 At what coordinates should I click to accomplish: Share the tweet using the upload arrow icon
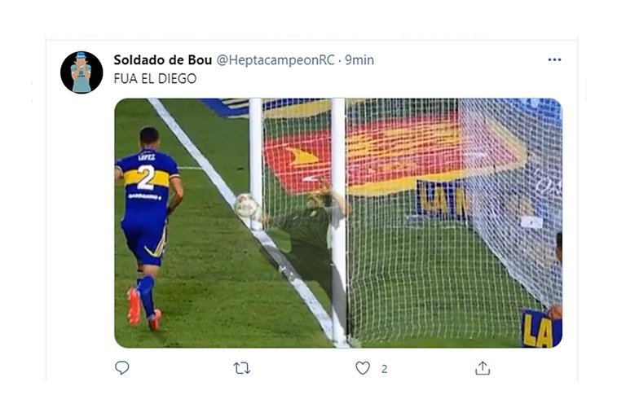click(x=483, y=368)
